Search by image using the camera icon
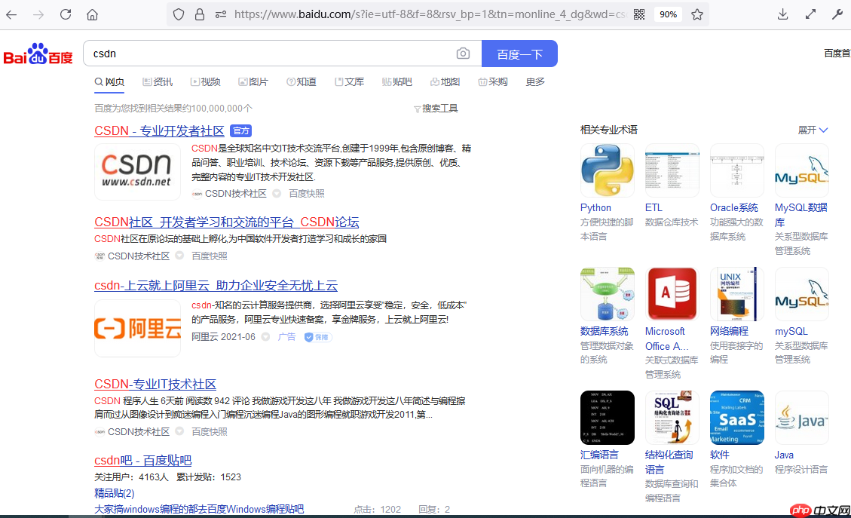 [x=463, y=54]
